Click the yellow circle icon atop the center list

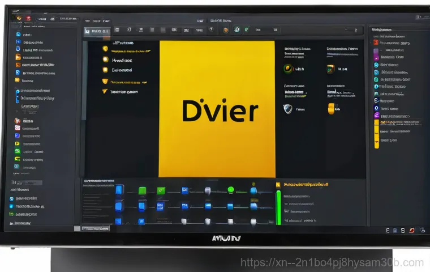(105, 49)
